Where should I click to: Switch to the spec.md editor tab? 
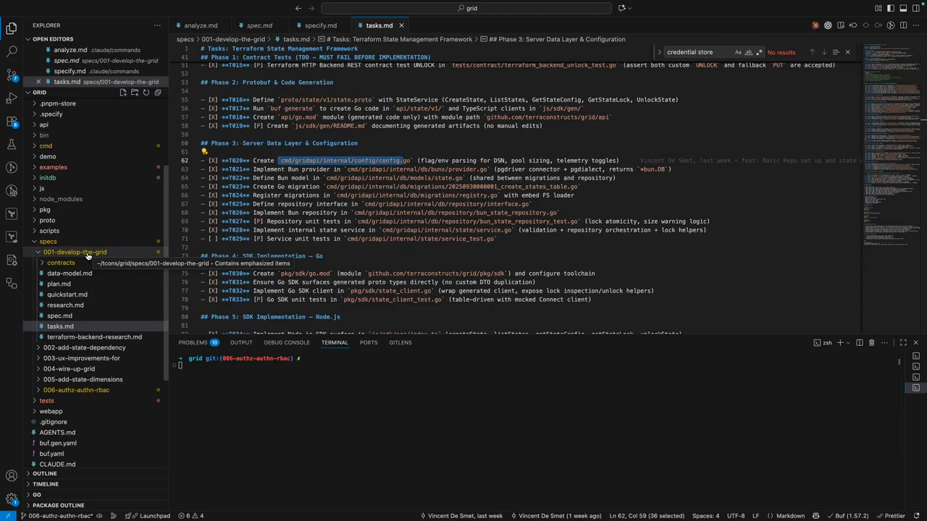[259, 25]
